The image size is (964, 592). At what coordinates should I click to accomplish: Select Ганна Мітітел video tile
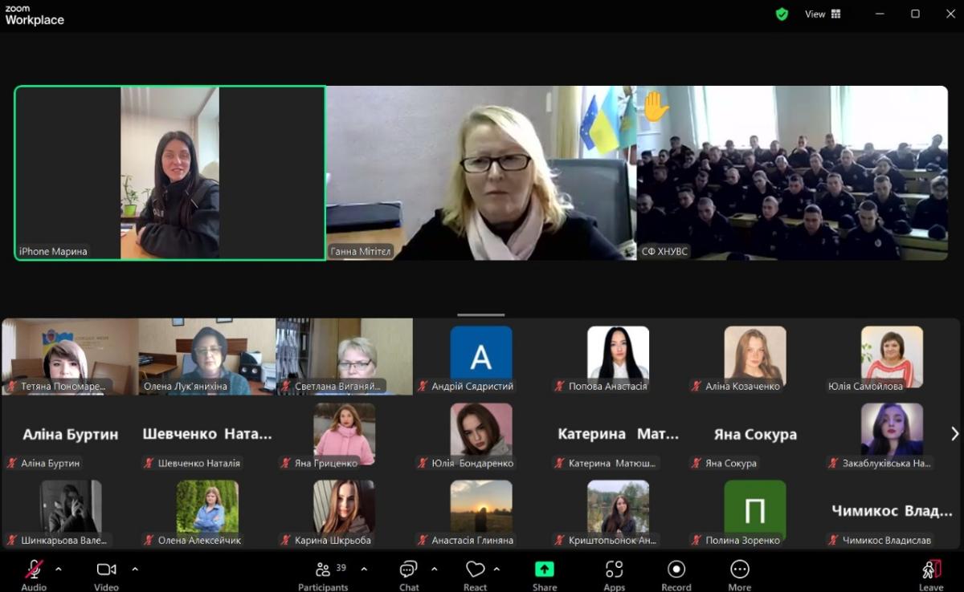(481, 172)
